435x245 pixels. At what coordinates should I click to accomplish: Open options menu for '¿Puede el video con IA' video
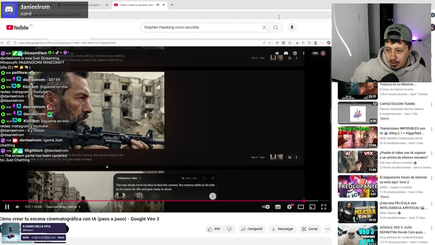pos(432,154)
